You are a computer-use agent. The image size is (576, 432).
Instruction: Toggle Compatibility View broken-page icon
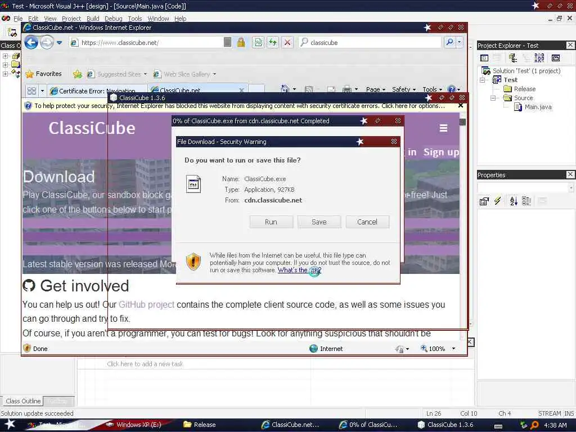tap(258, 43)
